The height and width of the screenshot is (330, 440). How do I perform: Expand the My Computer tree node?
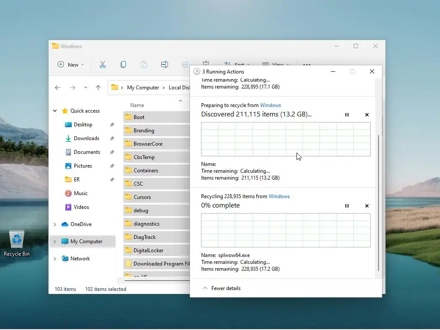pos(55,241)
